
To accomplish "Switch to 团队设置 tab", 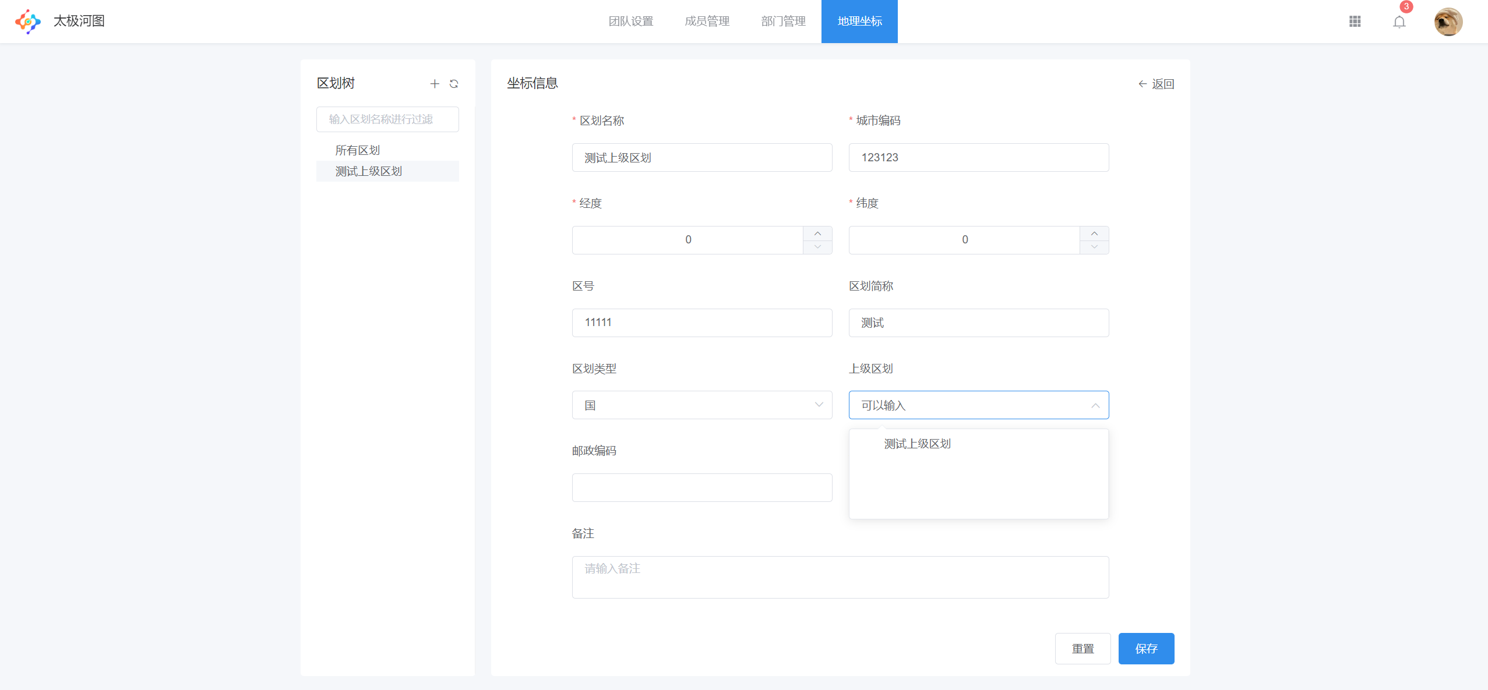I will point(631,22).
